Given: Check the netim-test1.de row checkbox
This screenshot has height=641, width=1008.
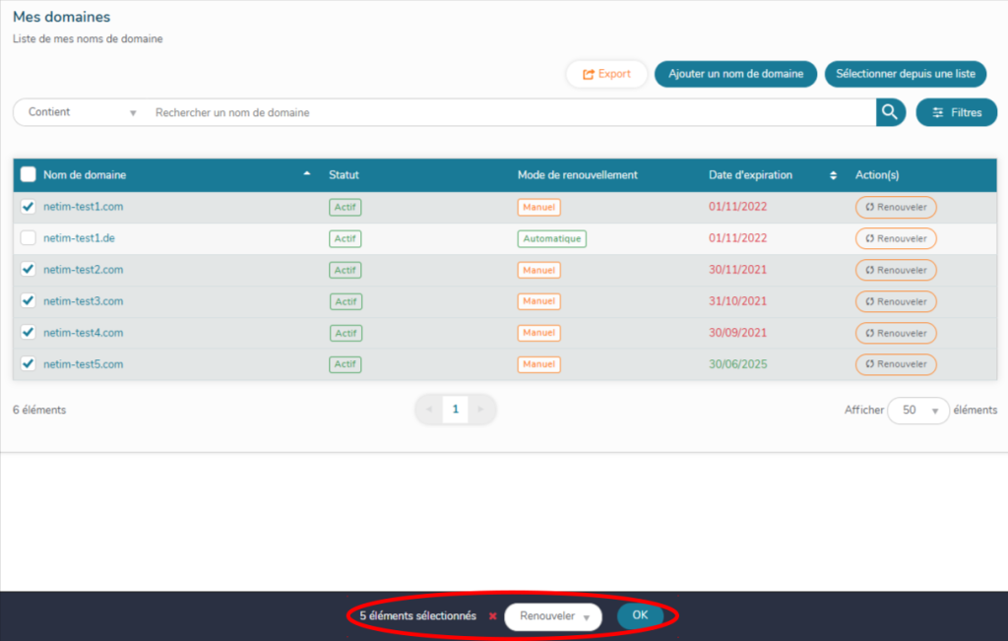Looking at the screenshot, I should click(28, 238).
